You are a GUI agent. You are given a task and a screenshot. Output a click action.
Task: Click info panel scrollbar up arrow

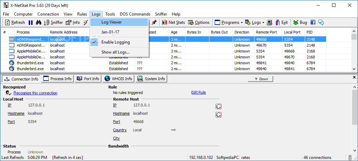354,87
